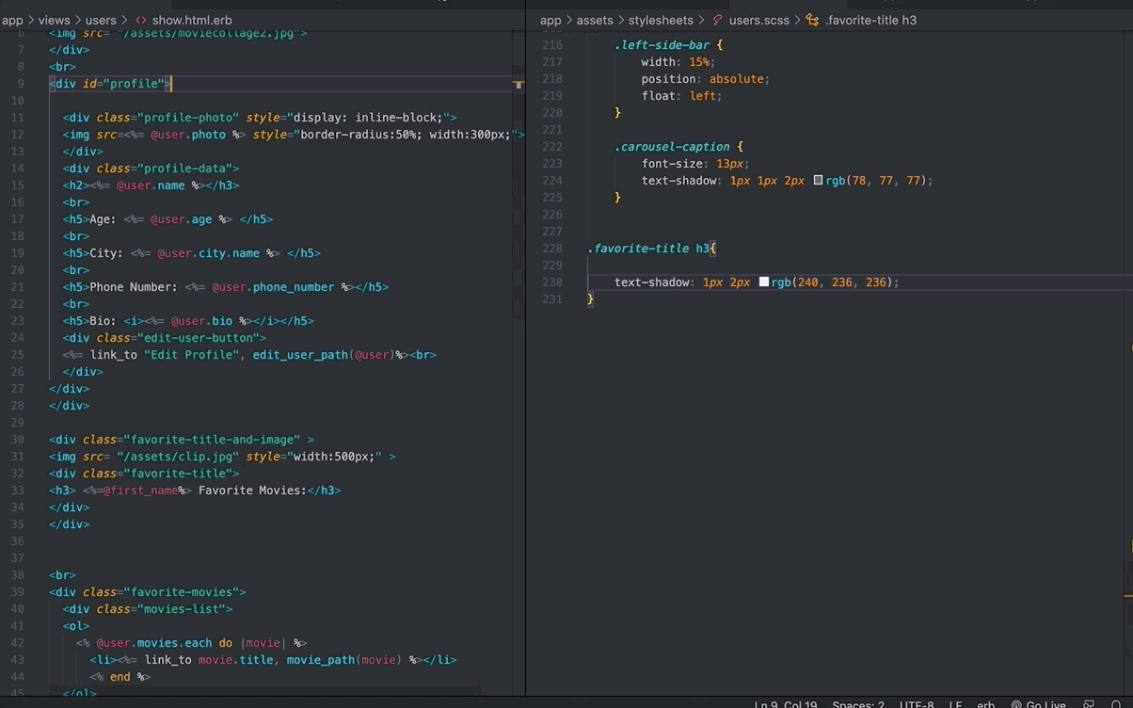
Task: Click line number 222 in scss editor
Action: tap(552, 147)
